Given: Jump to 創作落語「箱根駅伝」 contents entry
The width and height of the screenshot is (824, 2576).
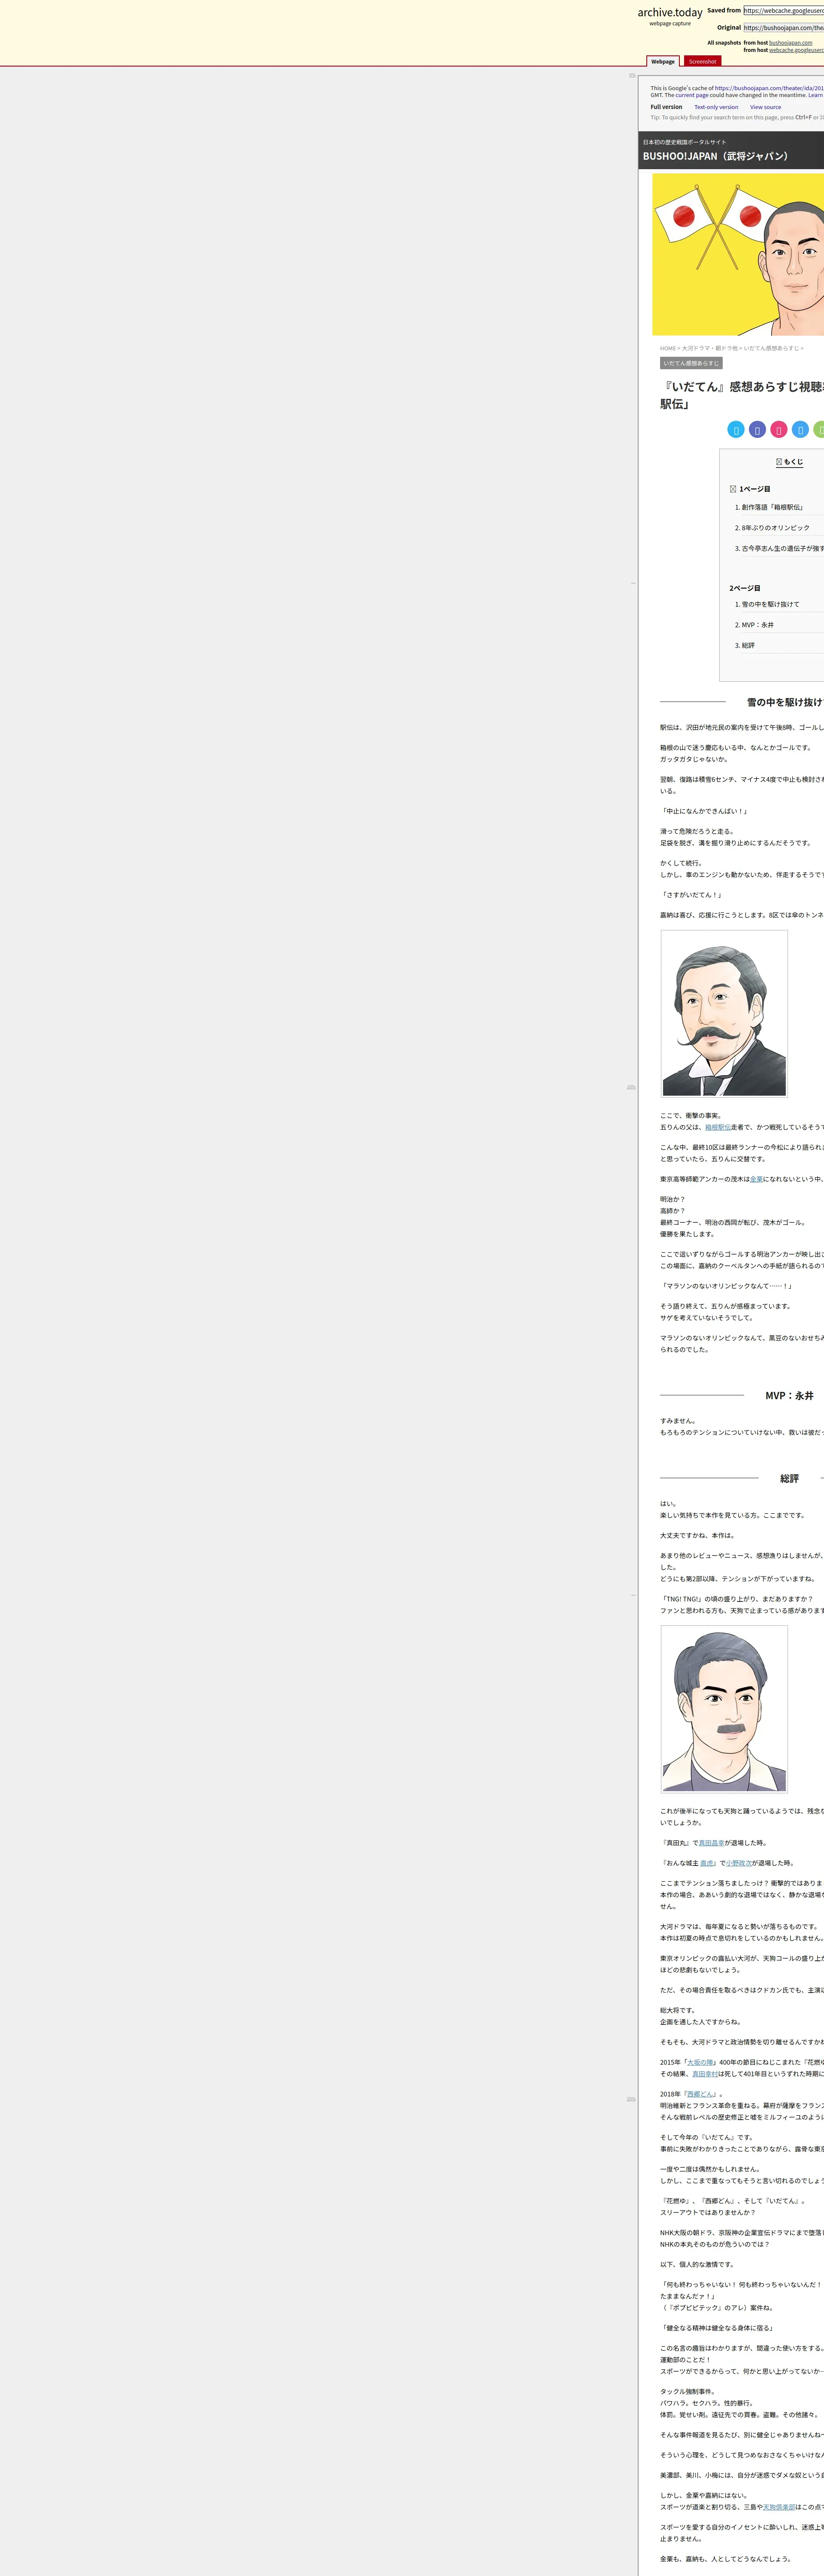Looking at the screenshot, I should [771, 507].
